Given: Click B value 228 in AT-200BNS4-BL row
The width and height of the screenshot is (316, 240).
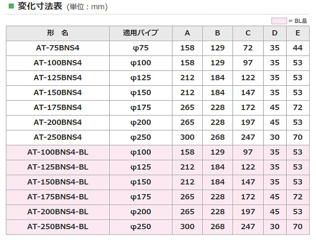Looking at the screenshot, I should (218, 212).
